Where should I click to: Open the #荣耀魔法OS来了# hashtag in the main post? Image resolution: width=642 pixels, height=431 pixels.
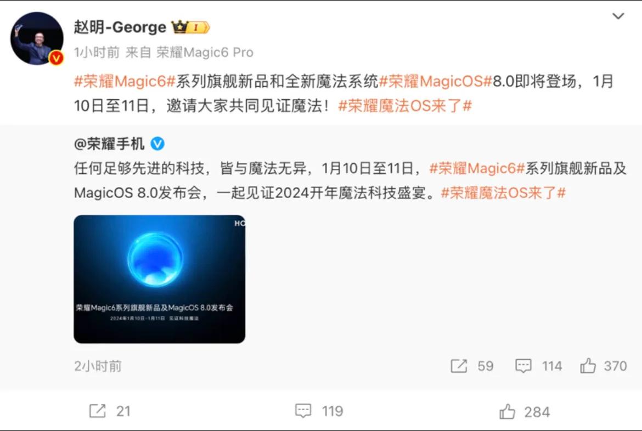tap(405, 106)
